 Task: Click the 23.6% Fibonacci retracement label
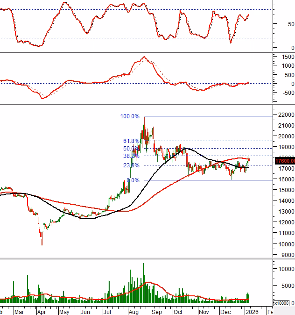pos(131,165)
